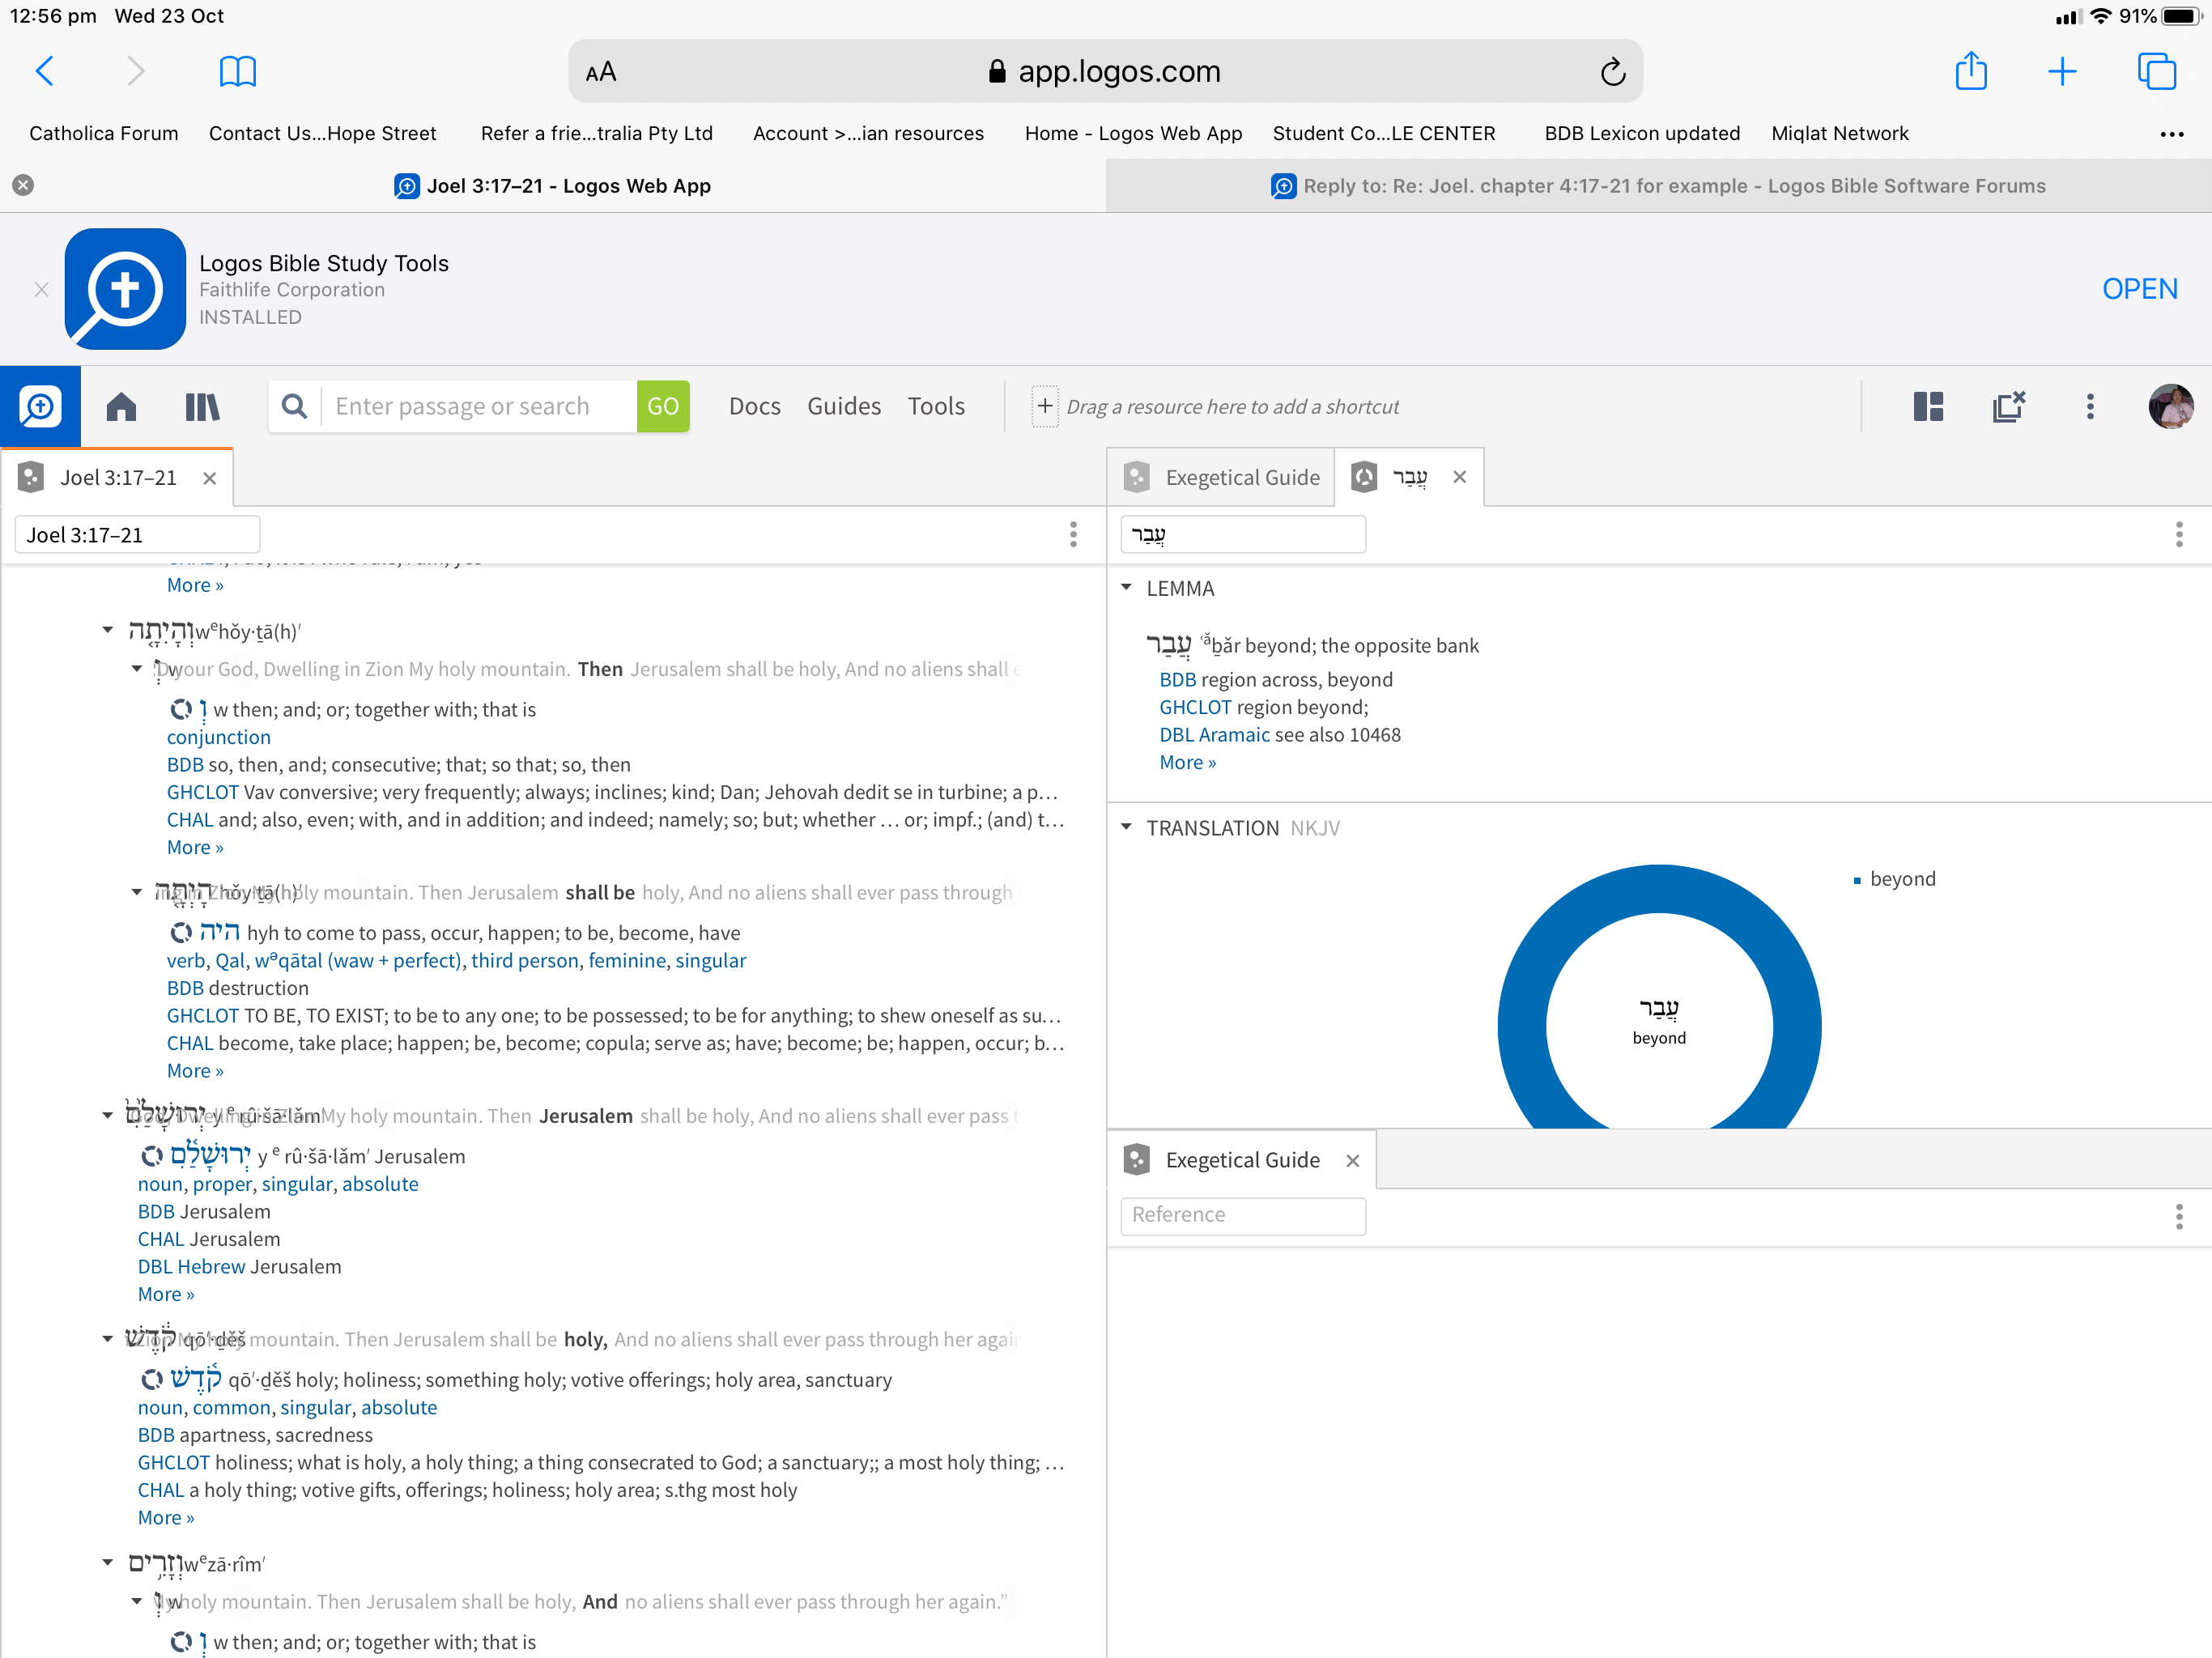Click the beyond legend color swatch
2212x1658 pixels.
click(x=1857, y=880)
